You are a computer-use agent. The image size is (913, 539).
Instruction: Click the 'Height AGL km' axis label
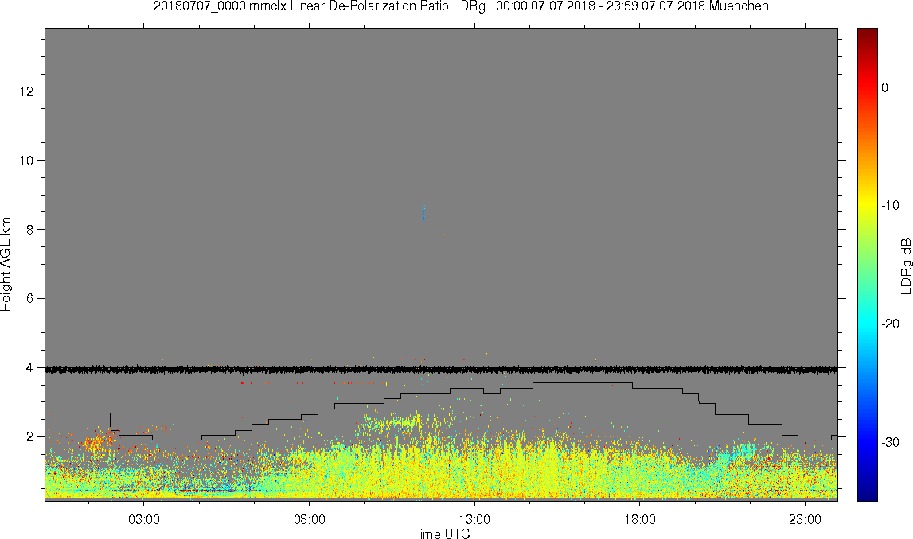point(6,265)
